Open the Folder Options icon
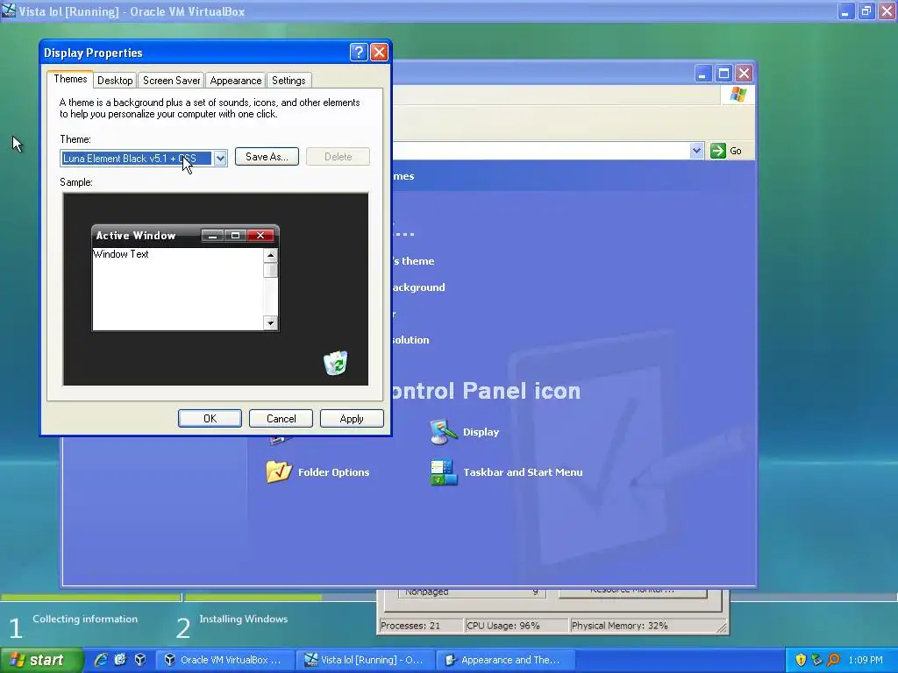The width and height of the screenshot is (898, 673). click(x=279, y=472)
